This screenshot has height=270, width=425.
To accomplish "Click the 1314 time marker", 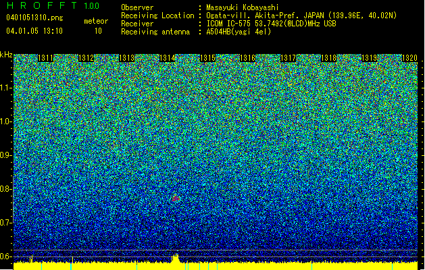I will (x=168, y=58).
